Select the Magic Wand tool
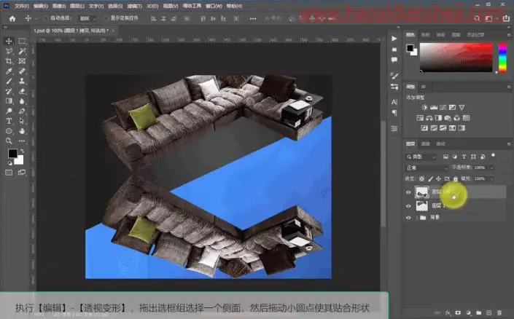Screen dimensions: 514x319 click(x=22, y=51)
